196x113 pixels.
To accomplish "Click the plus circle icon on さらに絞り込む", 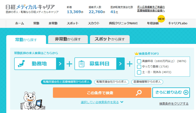I will [186, 92].
